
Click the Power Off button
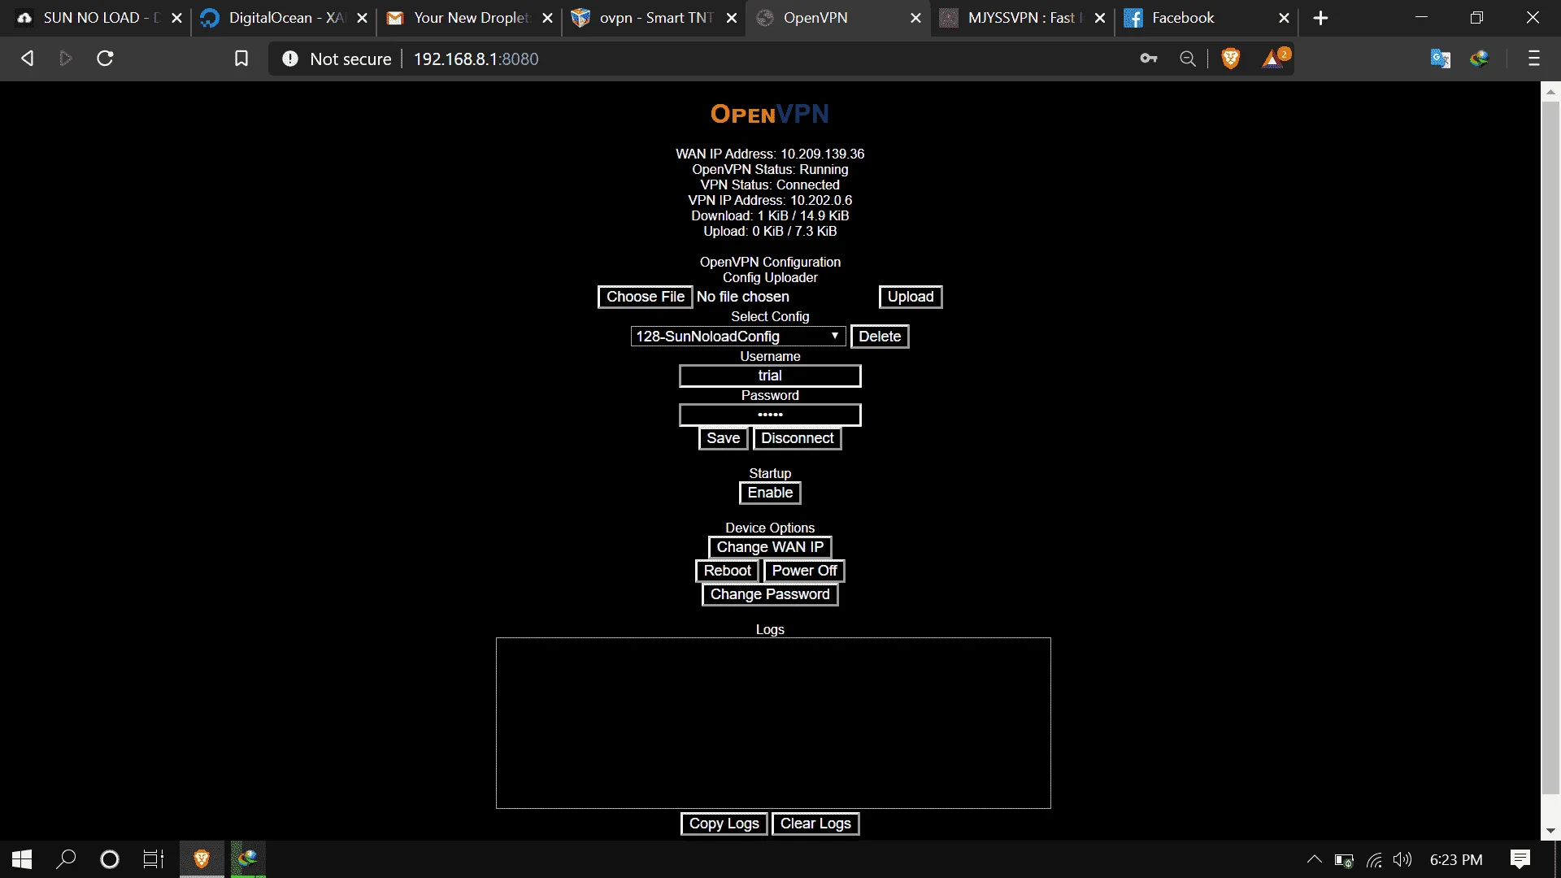point(804,571)
